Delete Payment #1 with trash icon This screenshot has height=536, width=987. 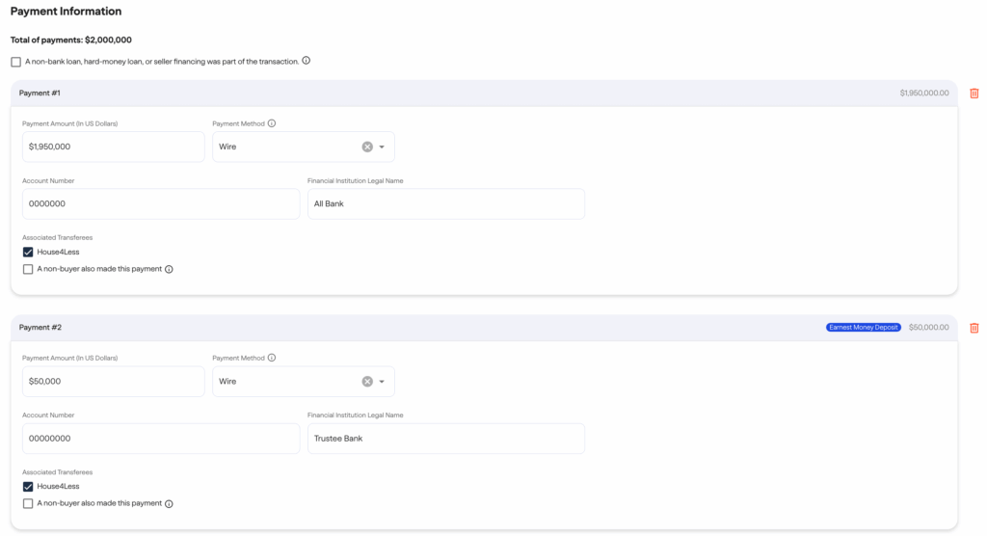(x=974, y=94)
